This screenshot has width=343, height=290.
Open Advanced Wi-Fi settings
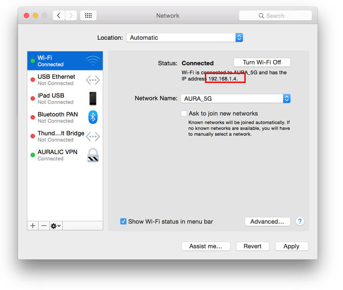point(267,221)
